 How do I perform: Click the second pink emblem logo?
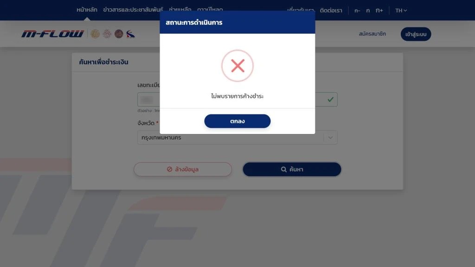pos(107,34)
